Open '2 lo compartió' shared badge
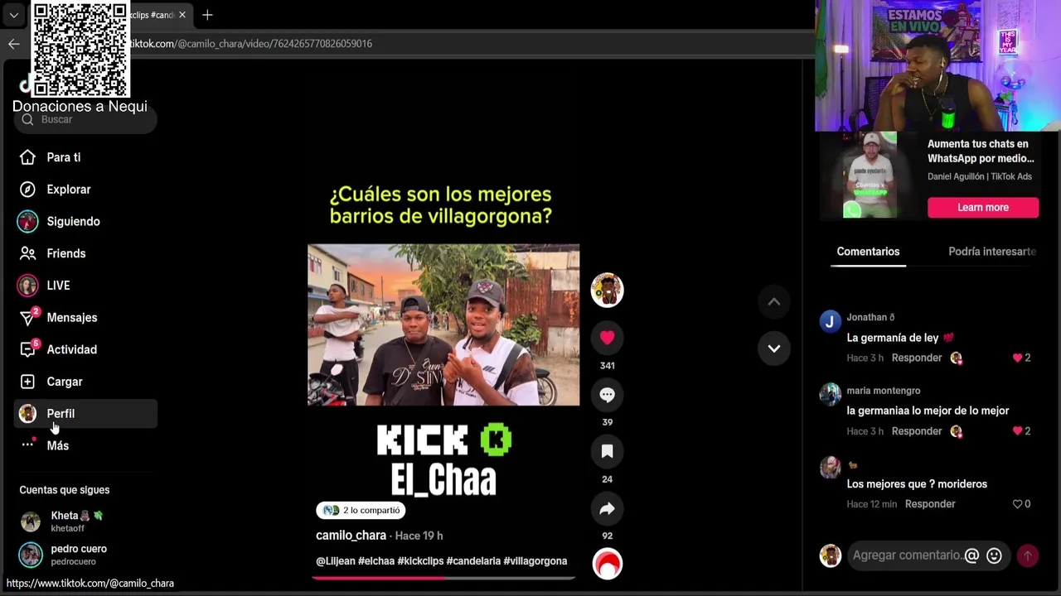The height and width of the screenshot is (596, 1061). tap(361, 511)
